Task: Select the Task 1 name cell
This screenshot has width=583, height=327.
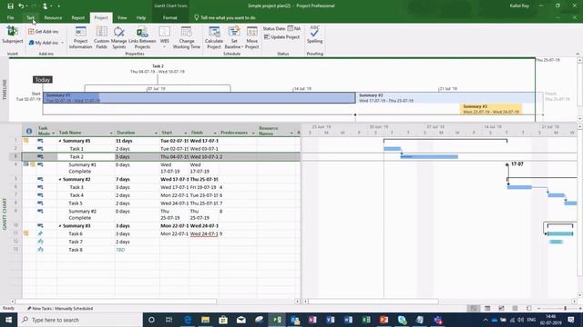Action: [86, 149]
